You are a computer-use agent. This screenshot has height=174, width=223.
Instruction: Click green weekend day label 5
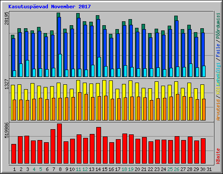(41, 169)
